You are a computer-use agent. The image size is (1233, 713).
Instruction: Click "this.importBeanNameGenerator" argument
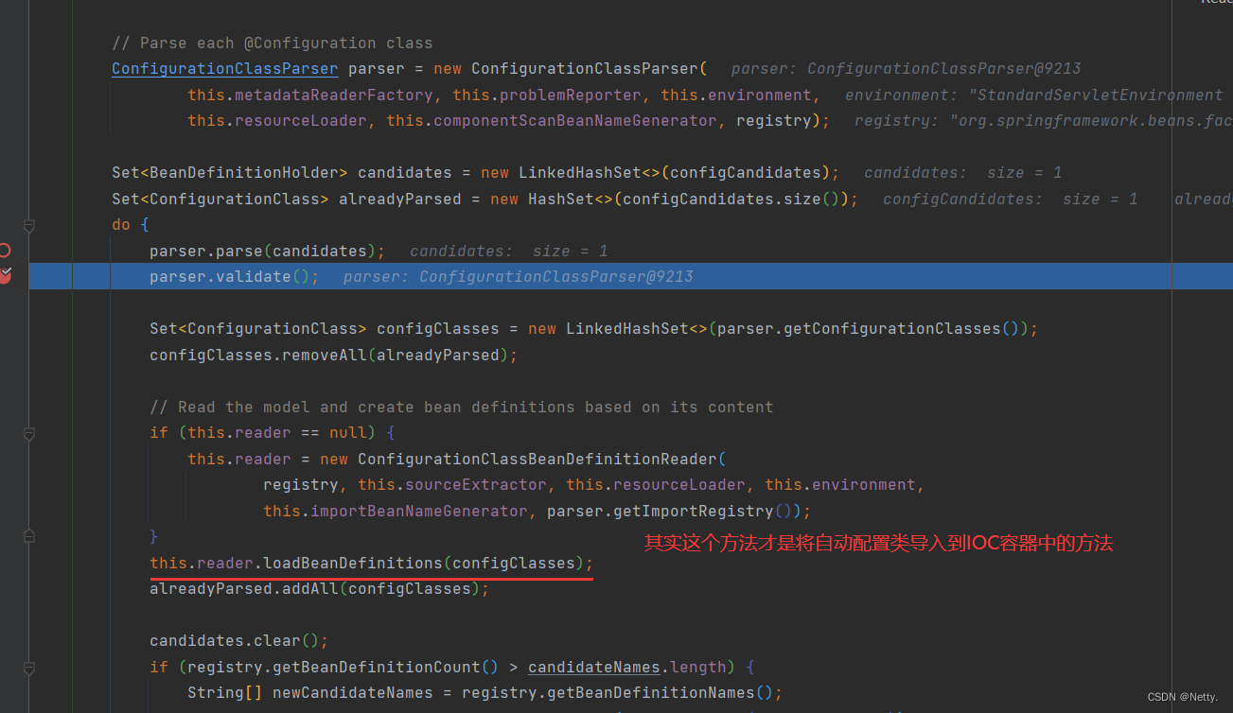[396, 511]
